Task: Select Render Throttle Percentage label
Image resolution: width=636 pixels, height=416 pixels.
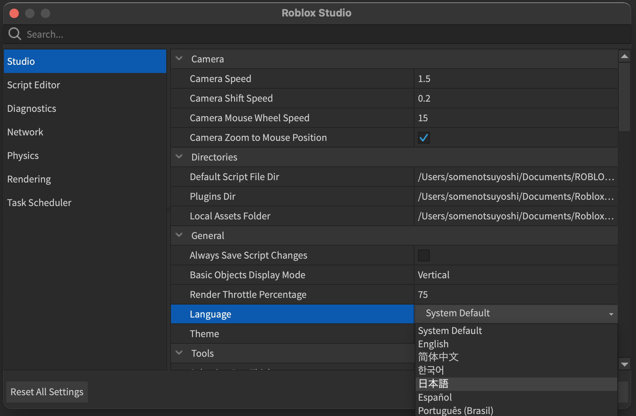Action: click(248, 295)
